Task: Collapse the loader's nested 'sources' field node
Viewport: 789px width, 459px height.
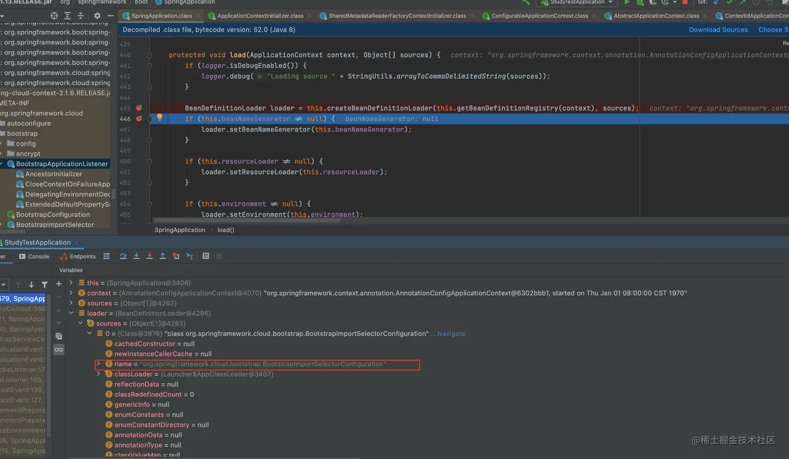Action: 80,323
